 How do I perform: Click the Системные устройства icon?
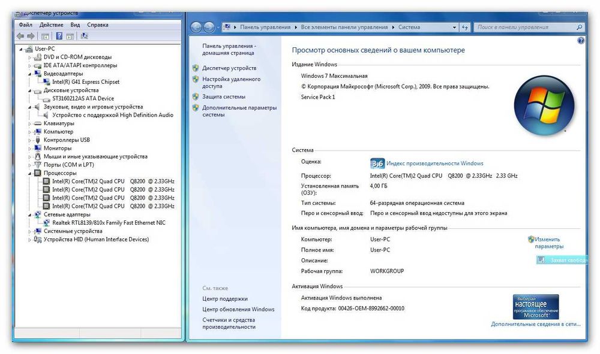pyautogui.click(x=37, y=231)
